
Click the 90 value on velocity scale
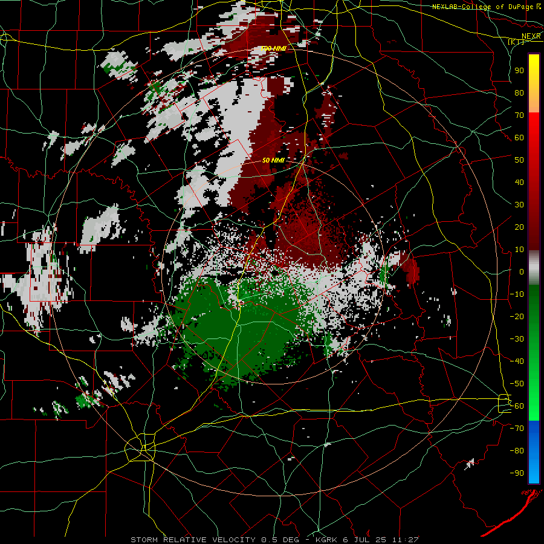[519, 71]
